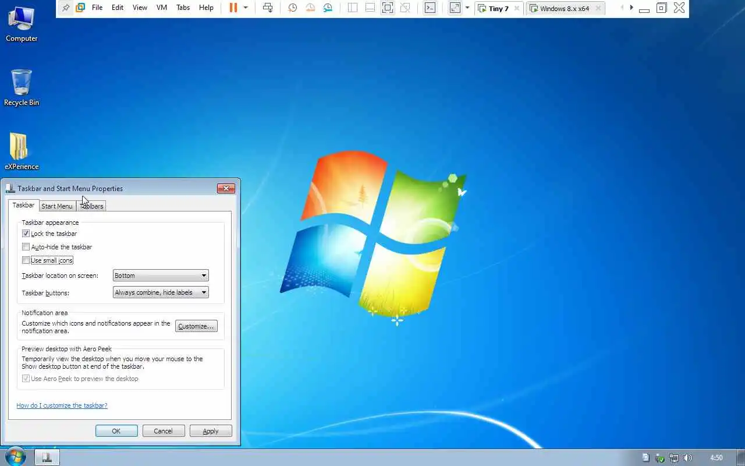Click the Action Center tray icon

(645, 458)
